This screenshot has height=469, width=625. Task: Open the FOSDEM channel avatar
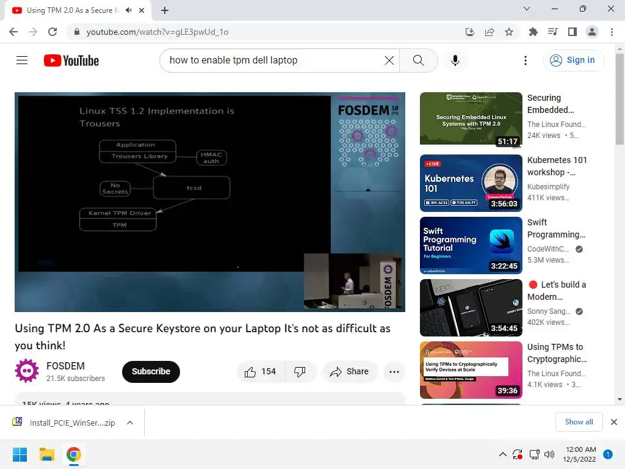27,371
